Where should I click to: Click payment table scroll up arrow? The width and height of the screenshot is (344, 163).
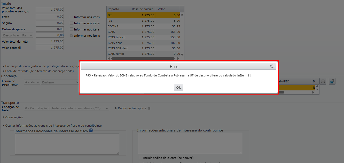(317, 86)
